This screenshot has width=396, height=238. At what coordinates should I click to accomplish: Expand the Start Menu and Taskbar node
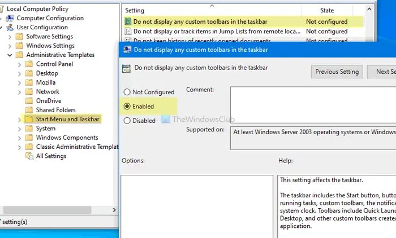coord(19,120)
